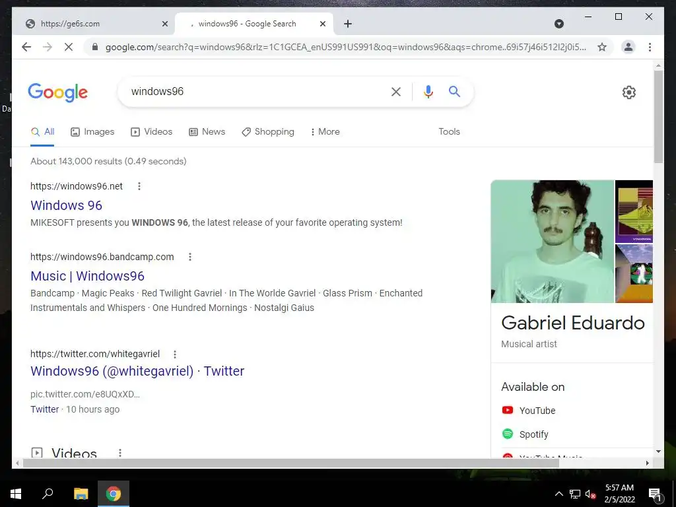This screenshot has height=507, width=676.
Task: Open the Gabriel Eduardo portrait photo
Action: (x=553, y=242)
